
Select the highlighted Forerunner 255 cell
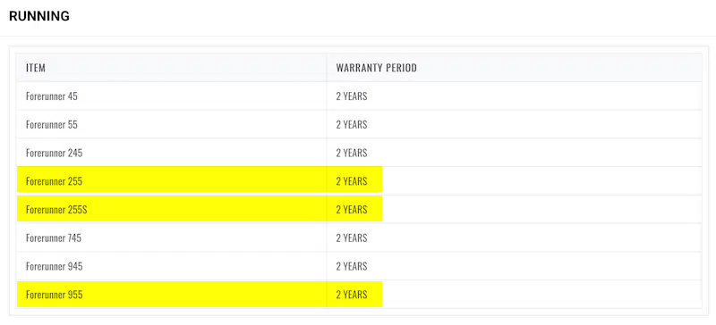pyautogui.click(x=172, y=181)
